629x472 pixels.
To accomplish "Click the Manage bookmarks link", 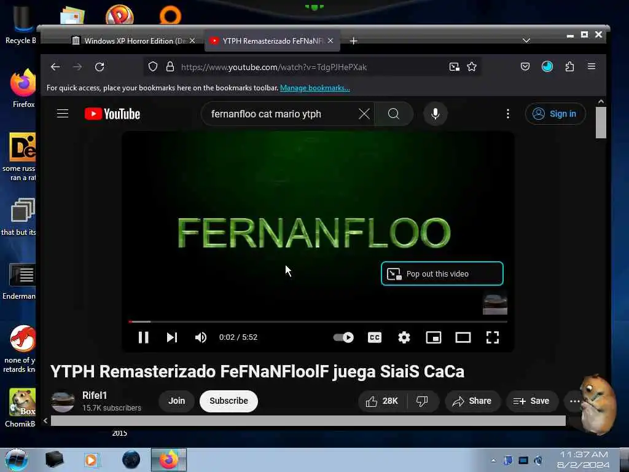I will coord(315,88).
